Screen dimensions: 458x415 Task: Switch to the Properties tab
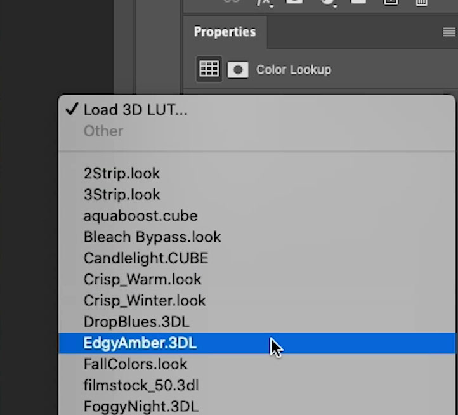pyautogui.click(x=225, y=32)
